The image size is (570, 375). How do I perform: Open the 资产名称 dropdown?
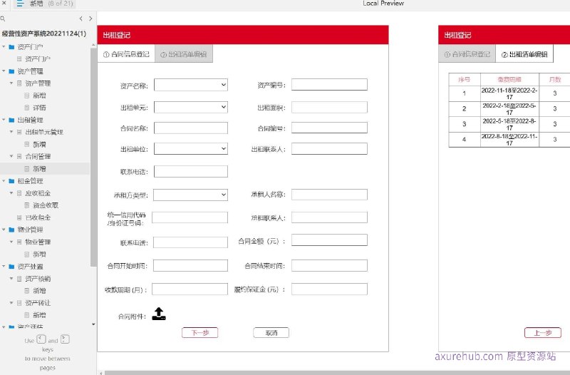[191, 85]
